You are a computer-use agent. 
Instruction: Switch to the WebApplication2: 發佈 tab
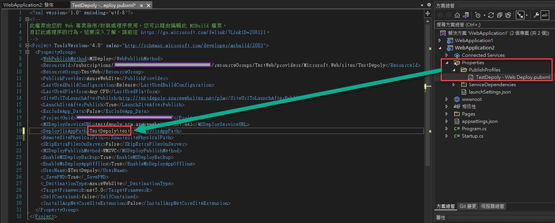click(28, 5)
